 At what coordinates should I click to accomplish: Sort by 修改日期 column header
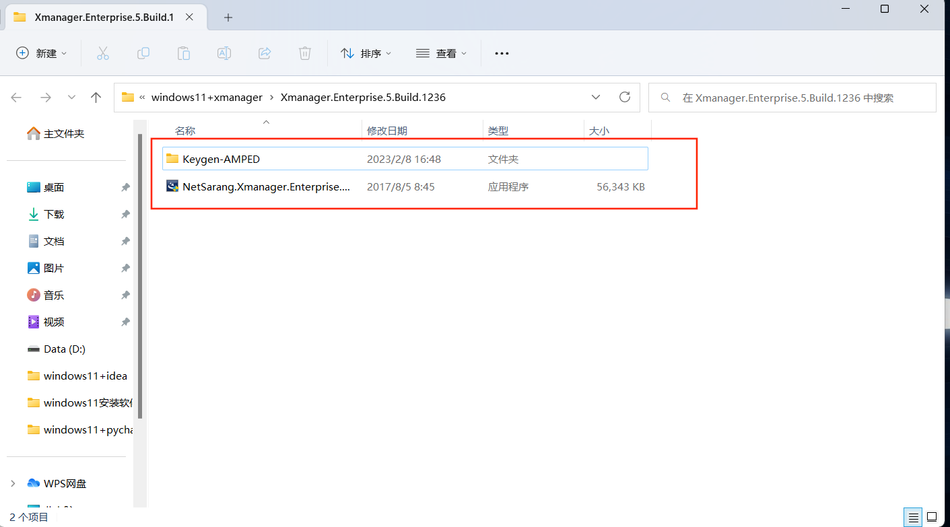pyautogui.click(x=387, y=131)
